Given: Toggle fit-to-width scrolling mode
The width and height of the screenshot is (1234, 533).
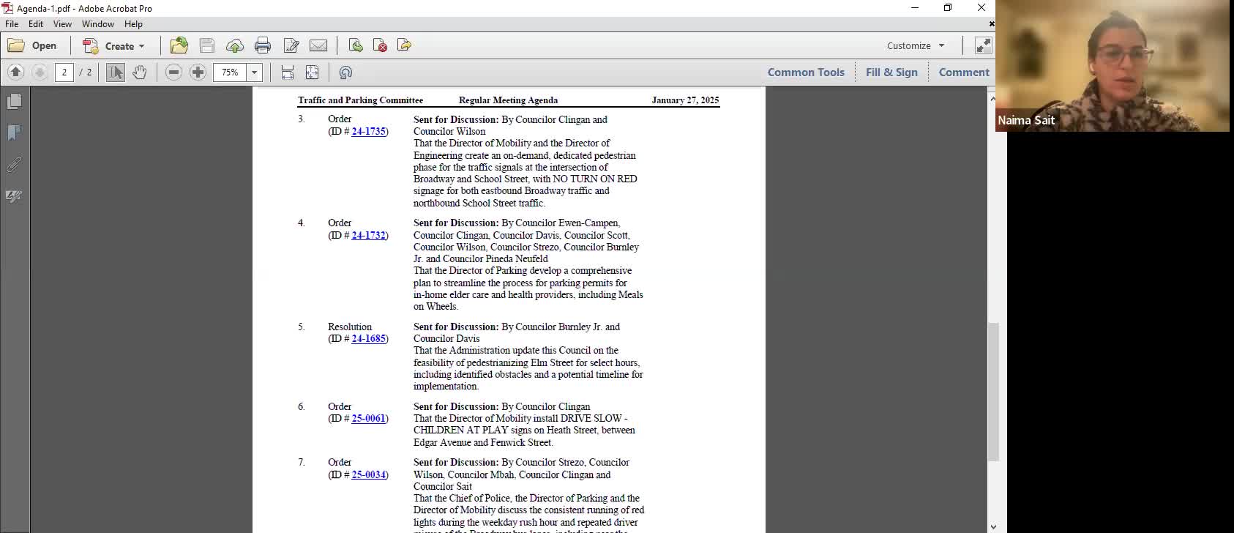Looking at the screenshot, I should 288,72.
